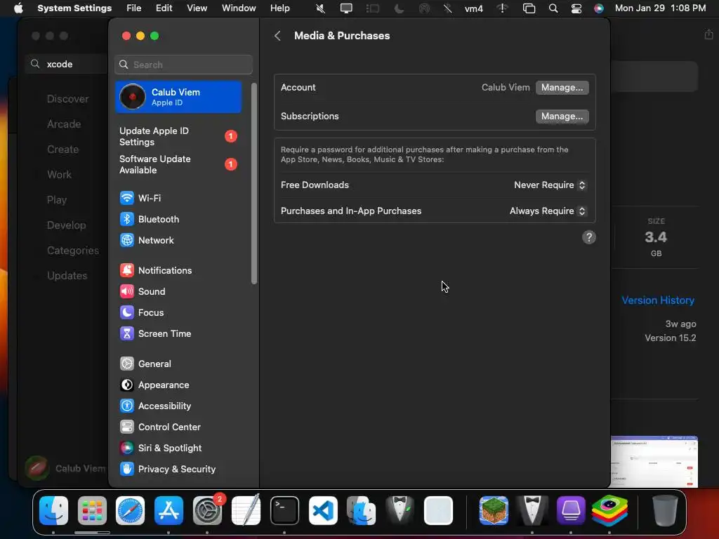The image size is (719, 539).
Task: Click menu bar clock date
Action: pyautogui.click(x=660, y=8)
